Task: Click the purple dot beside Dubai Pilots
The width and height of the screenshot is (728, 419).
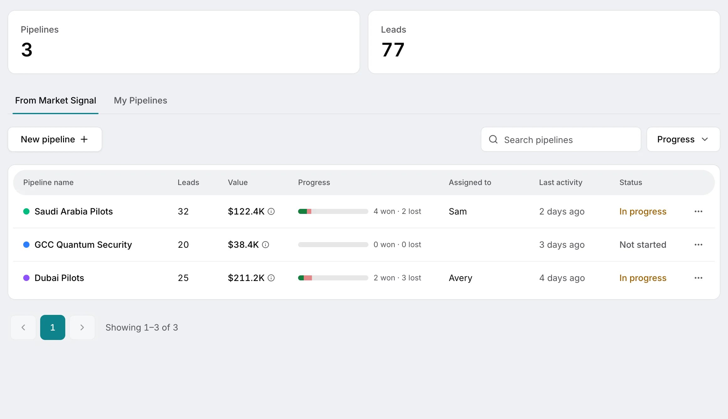Action: [26, 278]
